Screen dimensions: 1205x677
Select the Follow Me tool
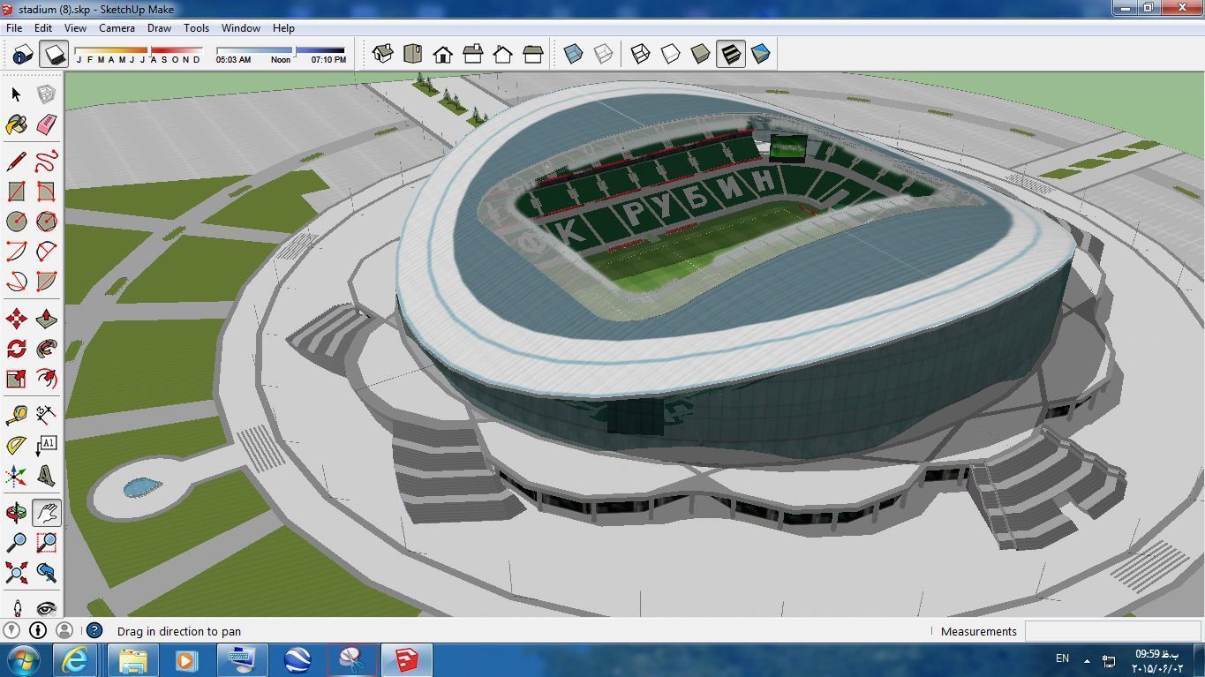coord(46,349)
